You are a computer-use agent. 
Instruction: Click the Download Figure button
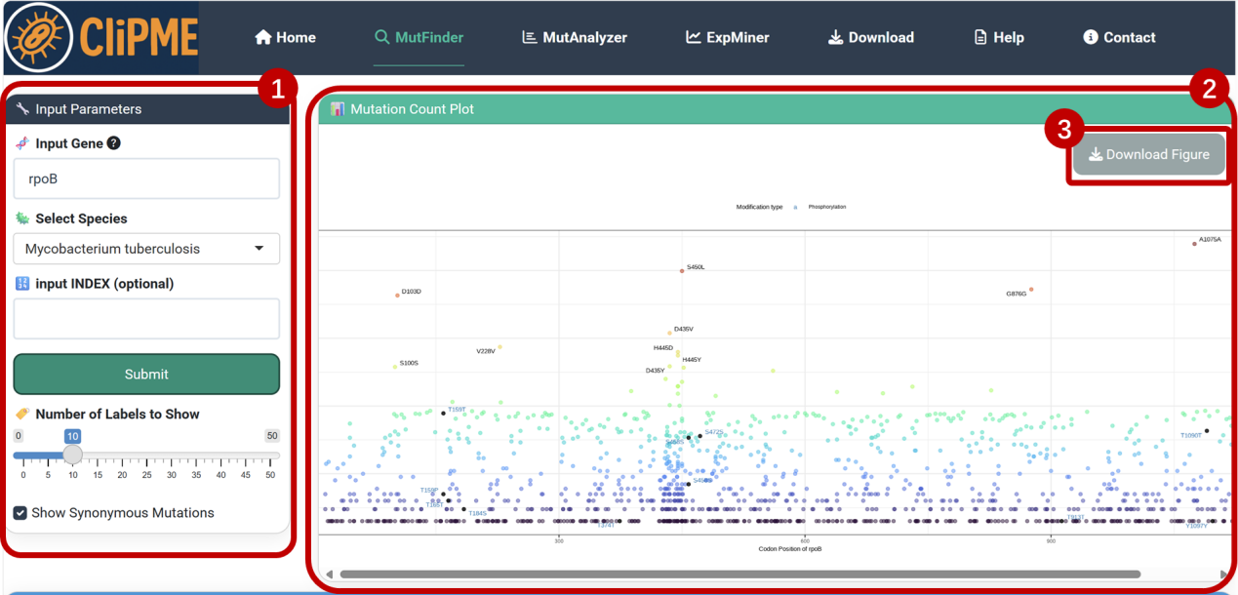click(x=1148, y=154)
